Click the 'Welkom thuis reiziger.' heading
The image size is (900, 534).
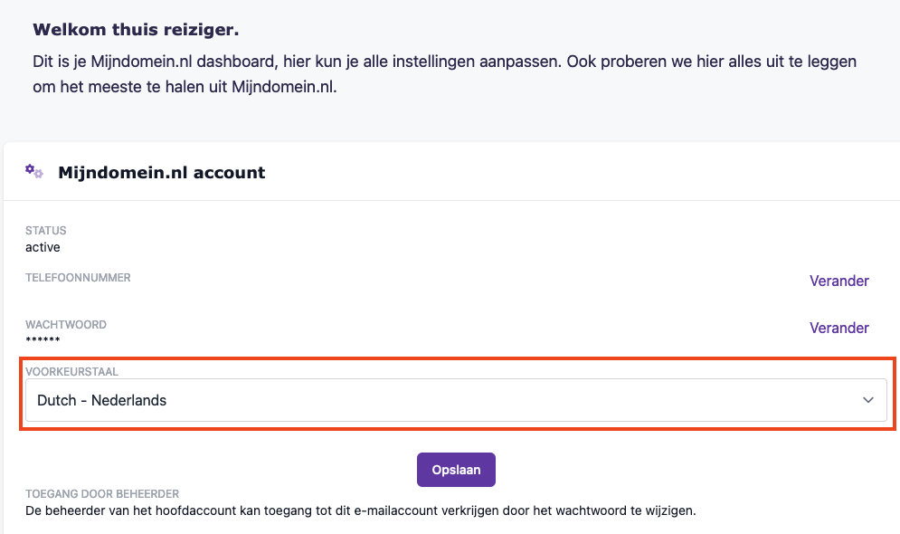click(136, 30)
